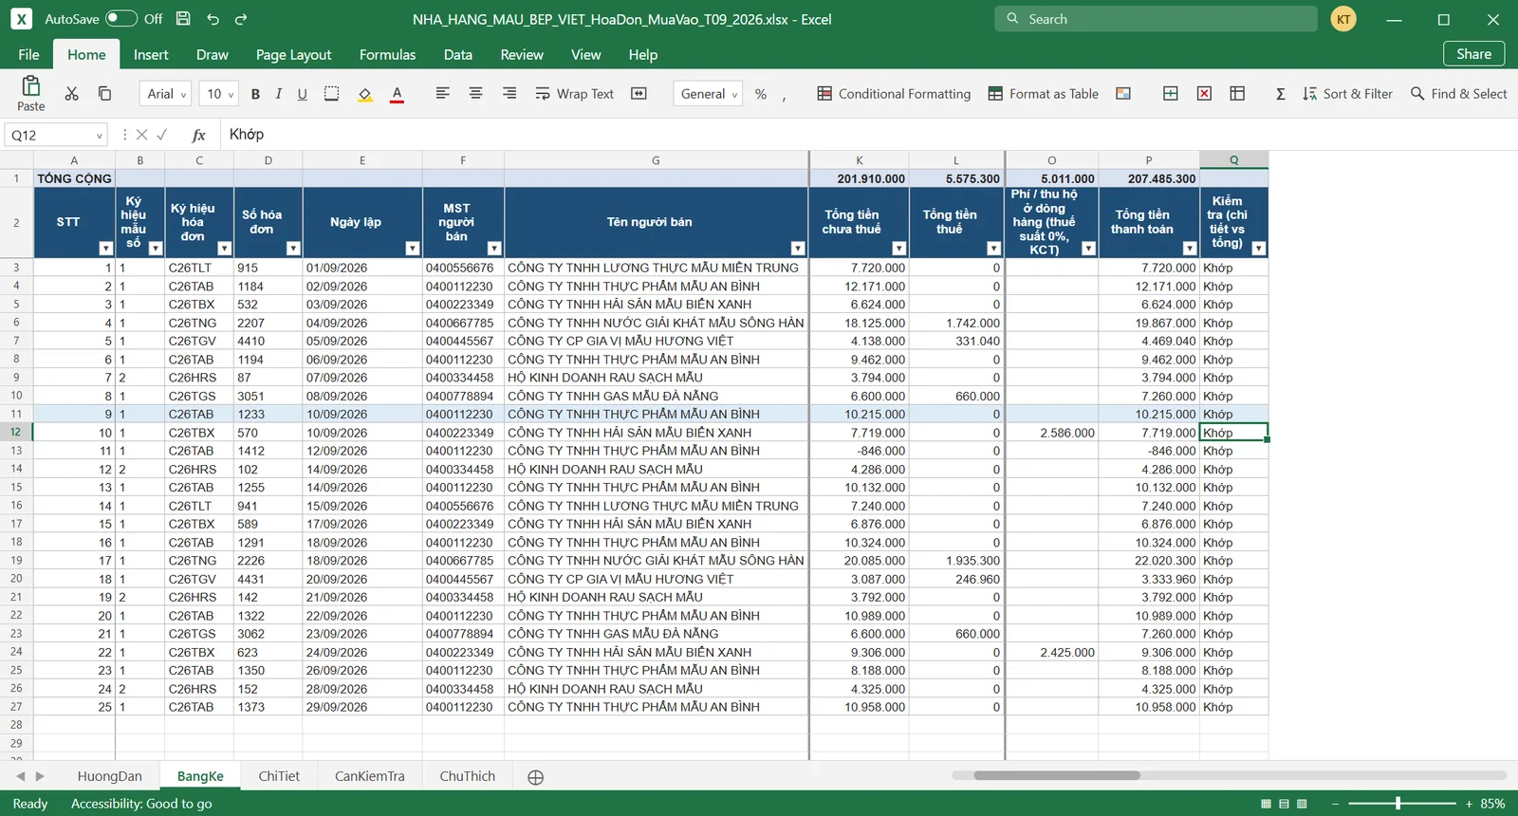The height and width of the screenshot is (816, 1518).
Task: Toggle italic formatting
Action: point(279,94)
